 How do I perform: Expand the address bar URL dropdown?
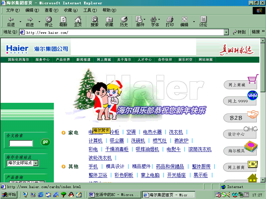pos(226,32)
